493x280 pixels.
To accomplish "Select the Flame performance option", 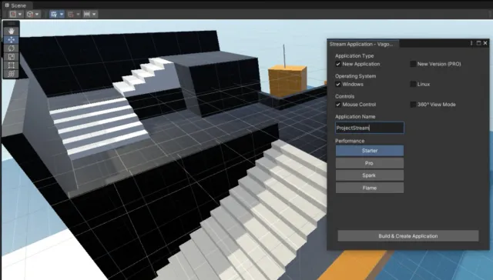I will 370,188.
